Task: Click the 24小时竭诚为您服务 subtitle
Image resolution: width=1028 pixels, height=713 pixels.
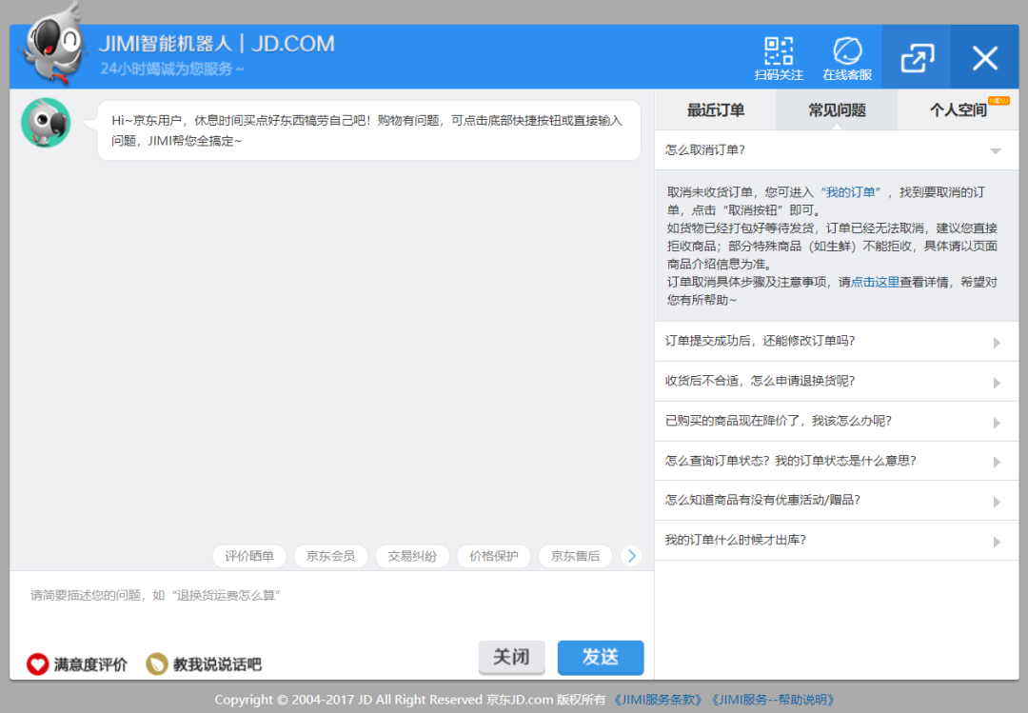Action: tap(172, 69)
